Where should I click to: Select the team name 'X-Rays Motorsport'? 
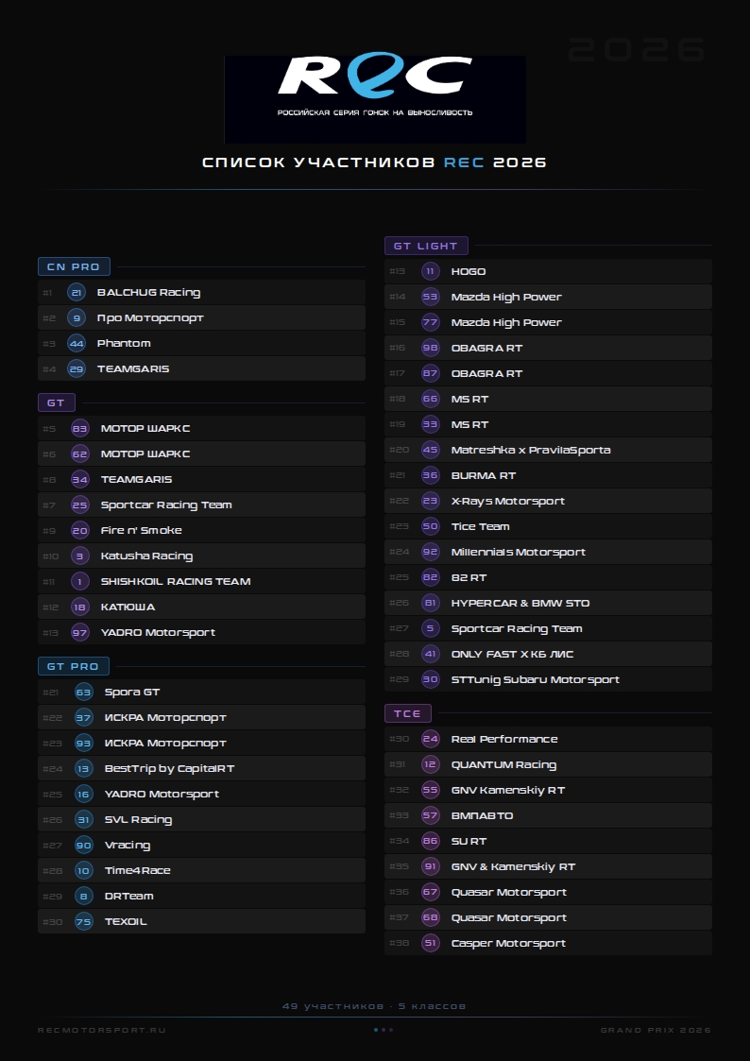click(508, 502)
